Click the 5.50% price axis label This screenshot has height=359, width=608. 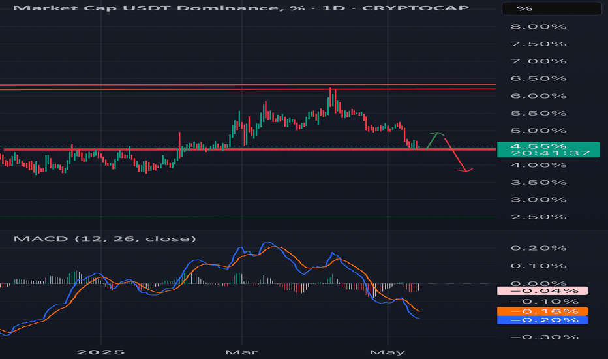(538, 114)
